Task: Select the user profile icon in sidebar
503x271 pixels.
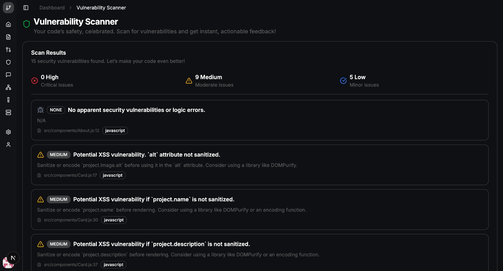Action: pyautogui.click(x=8, y=145)
